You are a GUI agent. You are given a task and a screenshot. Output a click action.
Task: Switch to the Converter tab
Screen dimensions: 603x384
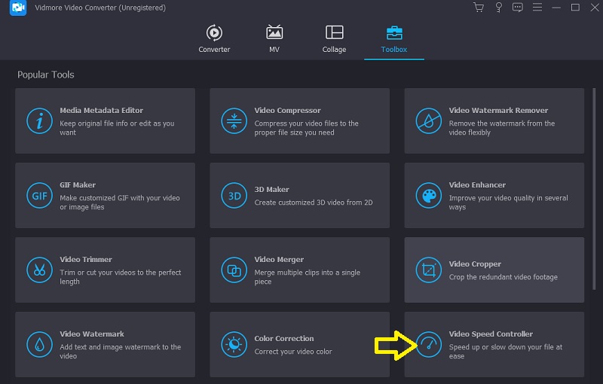[213, 38]
